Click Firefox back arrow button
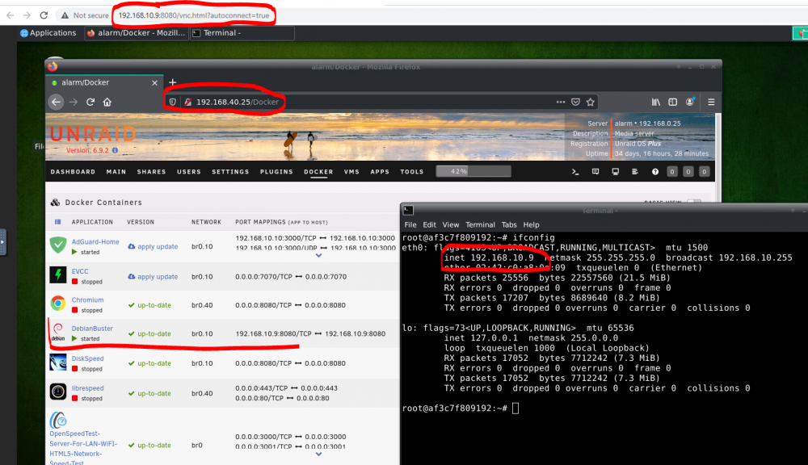The height and width of the screenshot is (465, 808). point(56,102)
